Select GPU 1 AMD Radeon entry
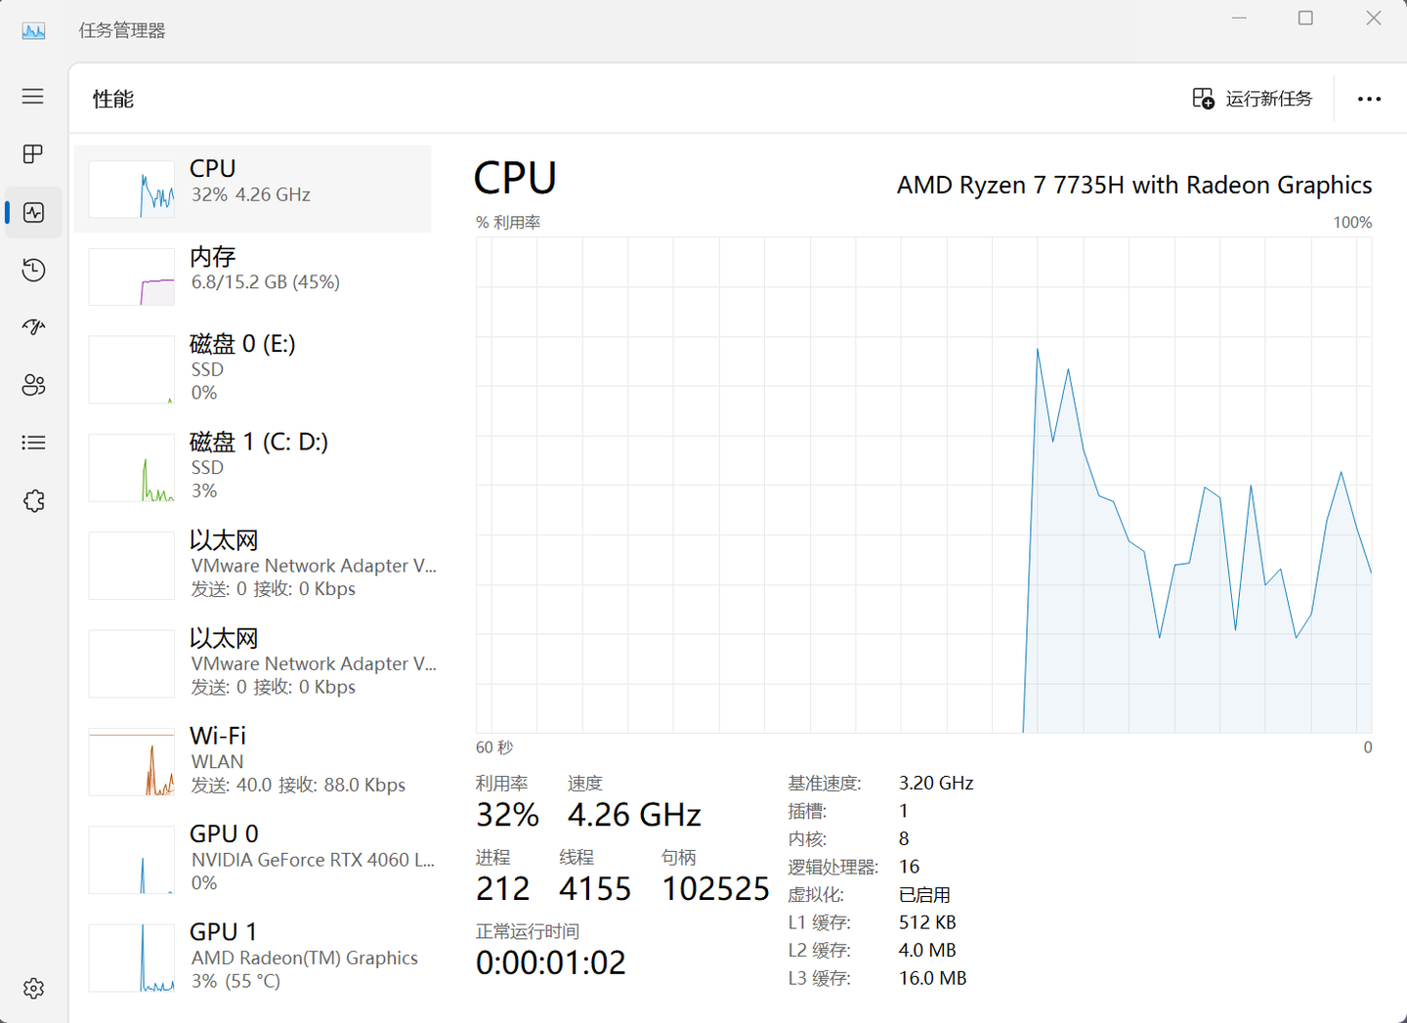The width and height of the screenshot is (1407, 1023). [253, 957]
